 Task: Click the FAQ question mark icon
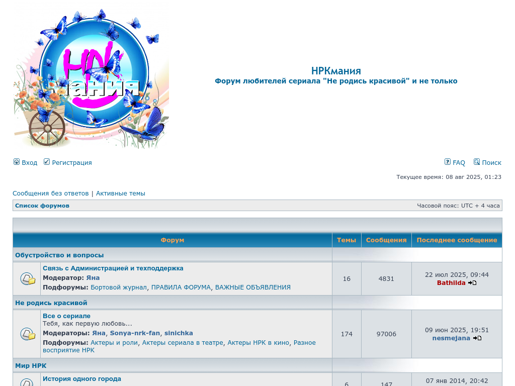448,162
